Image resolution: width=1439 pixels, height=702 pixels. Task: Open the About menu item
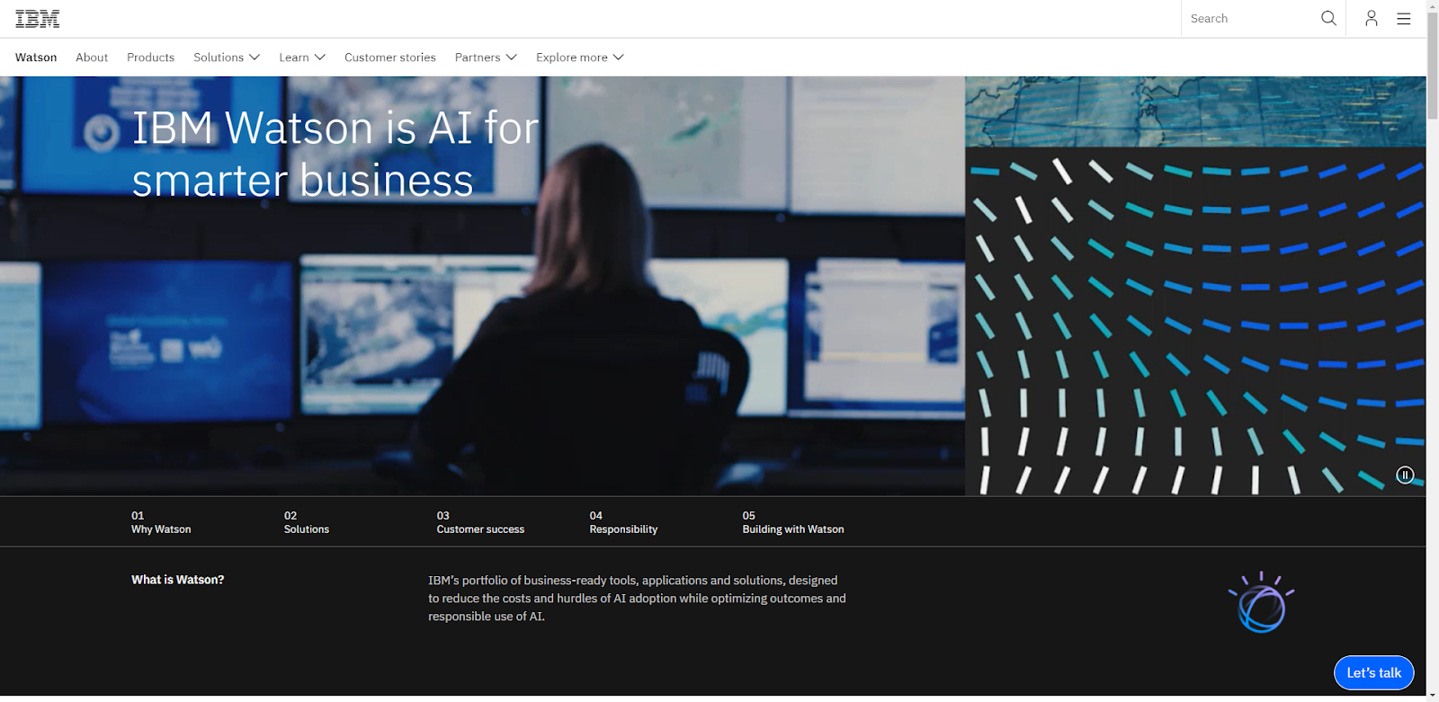coord(92,58)
